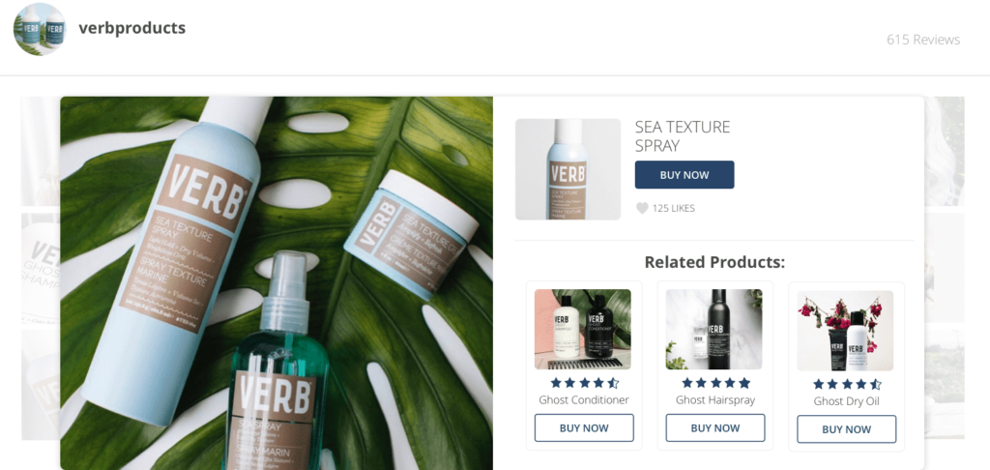Select the Sea Texture Spray product thumbnail
This screenshot has width=990, height=470.
568,169
